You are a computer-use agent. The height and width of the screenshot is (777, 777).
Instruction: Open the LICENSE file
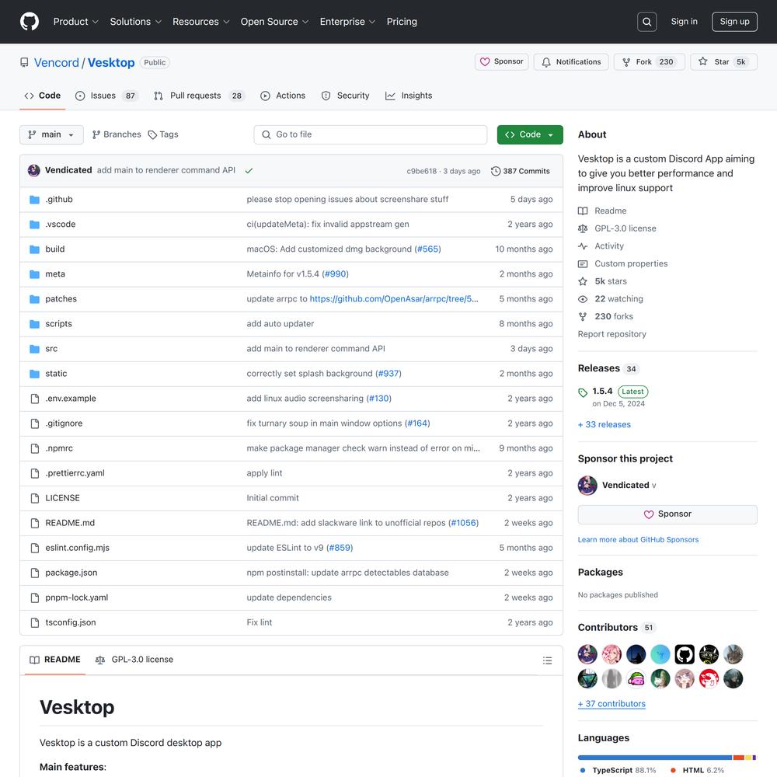coord(62,498)
